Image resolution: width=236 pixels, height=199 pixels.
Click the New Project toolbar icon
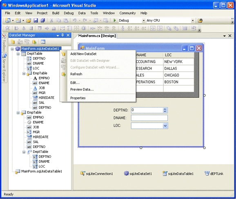(7, 20)
